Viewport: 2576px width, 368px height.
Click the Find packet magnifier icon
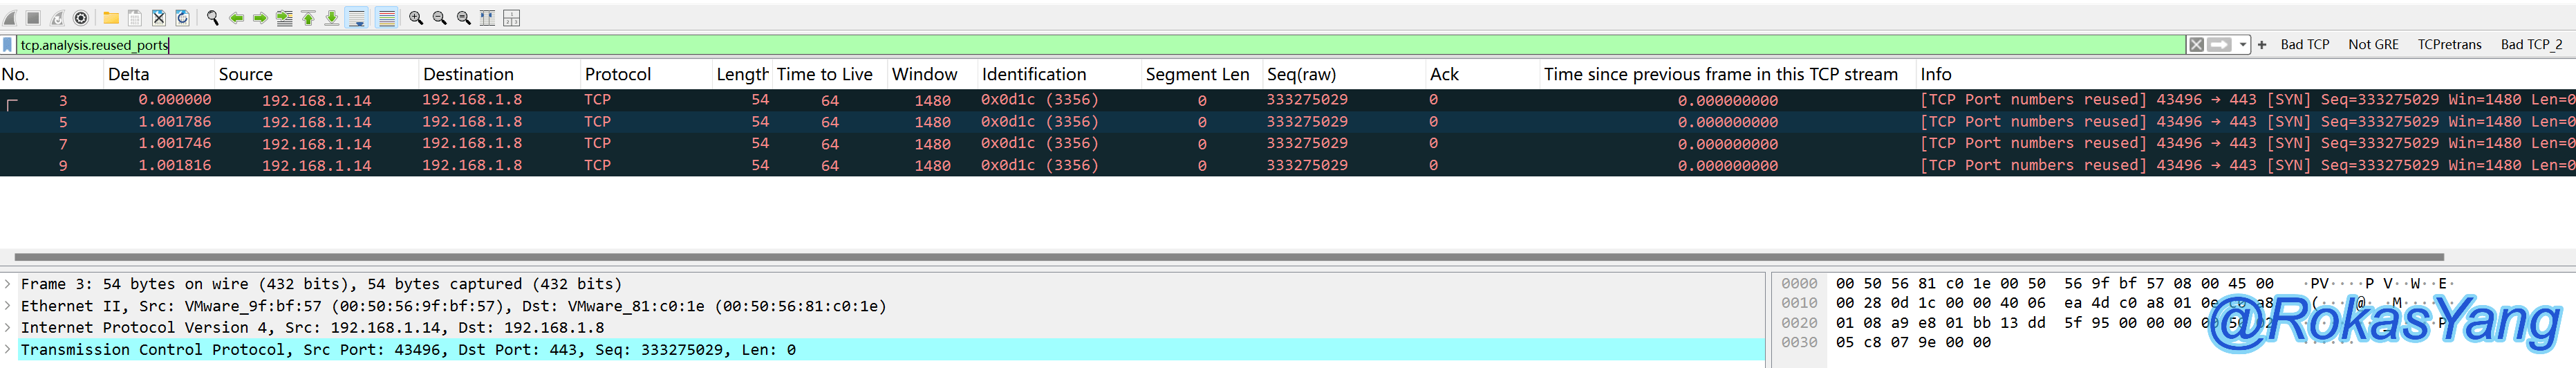[x=212, y=18]
